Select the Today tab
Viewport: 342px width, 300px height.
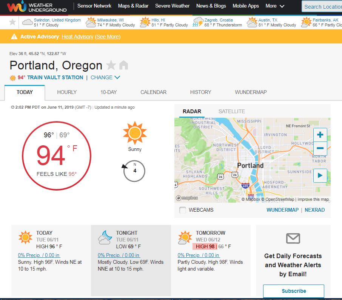coord(25,92)
